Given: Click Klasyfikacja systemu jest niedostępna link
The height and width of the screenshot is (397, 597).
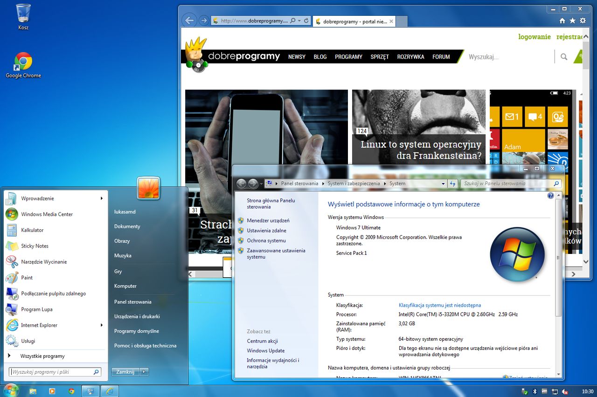Looking at the screenshot, I should (x=440, y=305).
